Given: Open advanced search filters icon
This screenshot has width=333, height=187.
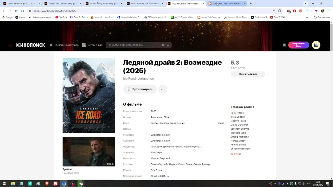Looking at the screenshot, I should (163, 45).
